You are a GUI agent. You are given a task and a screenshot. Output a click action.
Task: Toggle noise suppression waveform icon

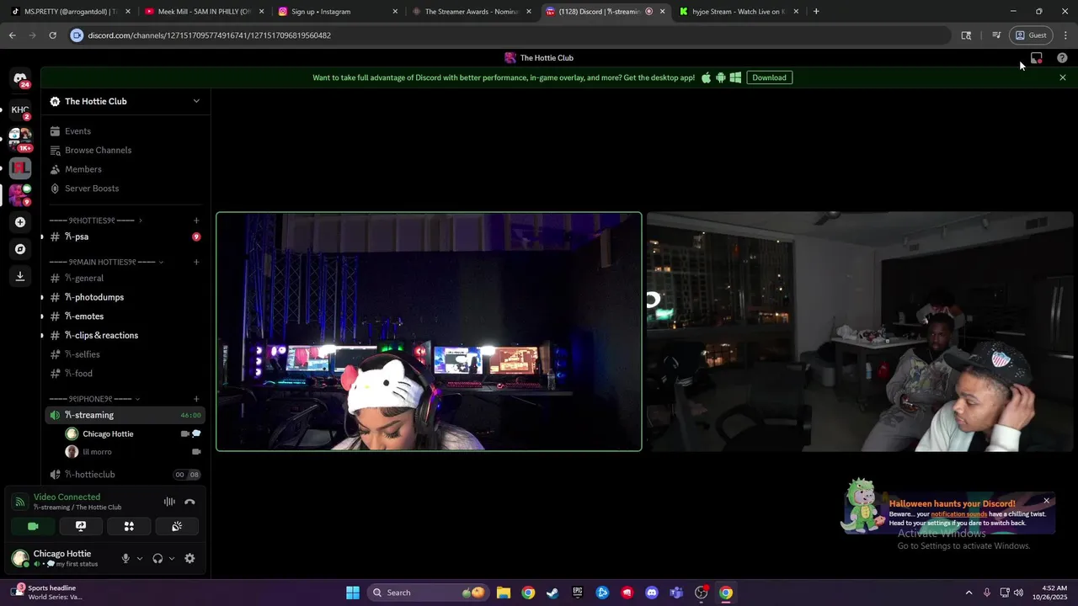[x=169, y=502]
